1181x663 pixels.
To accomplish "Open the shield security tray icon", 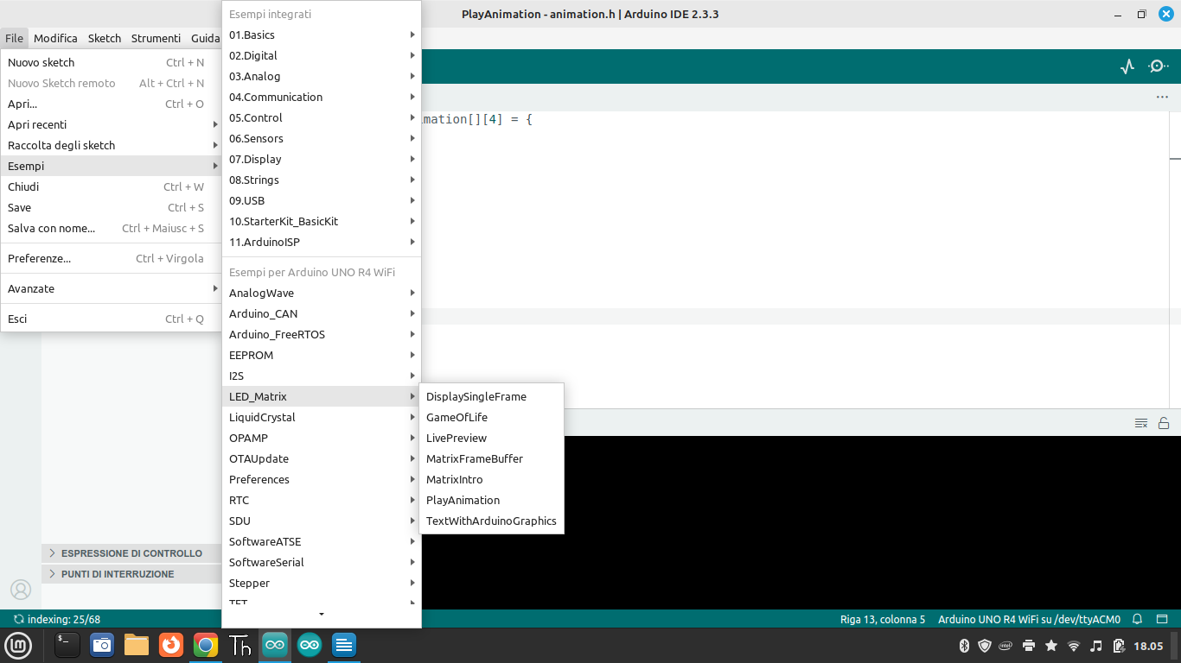I will click(985, 646).
